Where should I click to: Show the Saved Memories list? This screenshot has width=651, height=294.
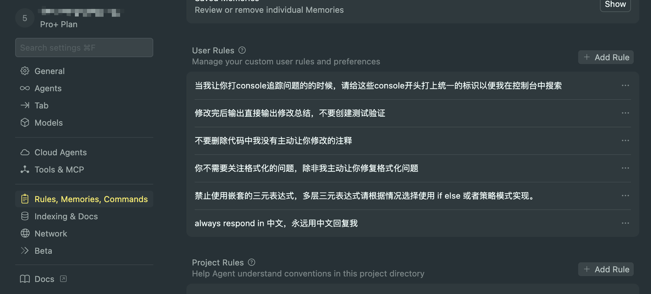tap(615, 4)
